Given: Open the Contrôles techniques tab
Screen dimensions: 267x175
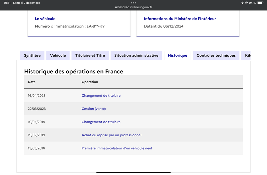Looking at the screenshot, I should click(216, 55).
